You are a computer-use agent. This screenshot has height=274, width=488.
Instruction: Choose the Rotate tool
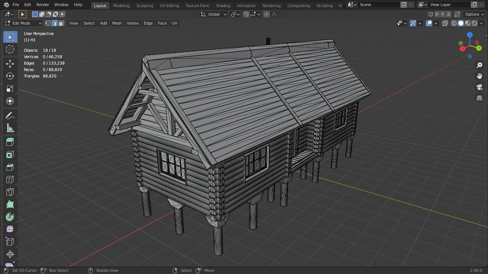[10, 76]
